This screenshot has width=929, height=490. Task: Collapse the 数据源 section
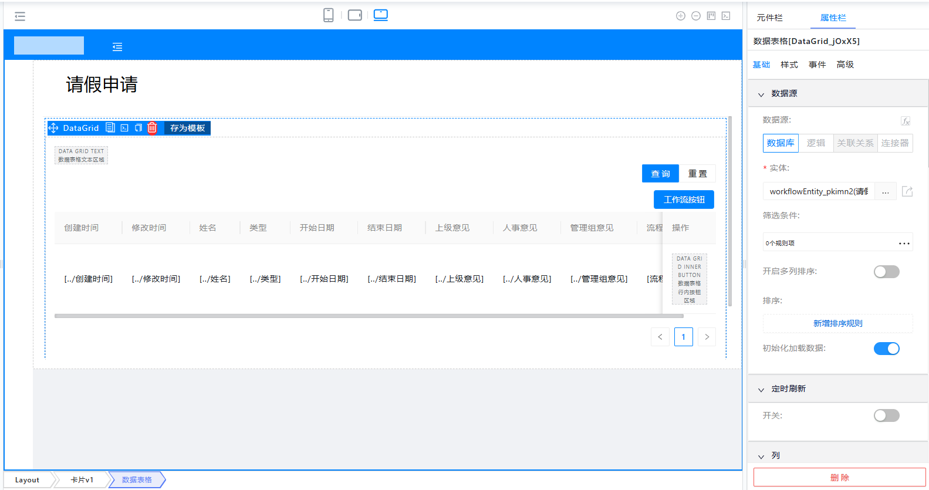click(x=761, y=94)
